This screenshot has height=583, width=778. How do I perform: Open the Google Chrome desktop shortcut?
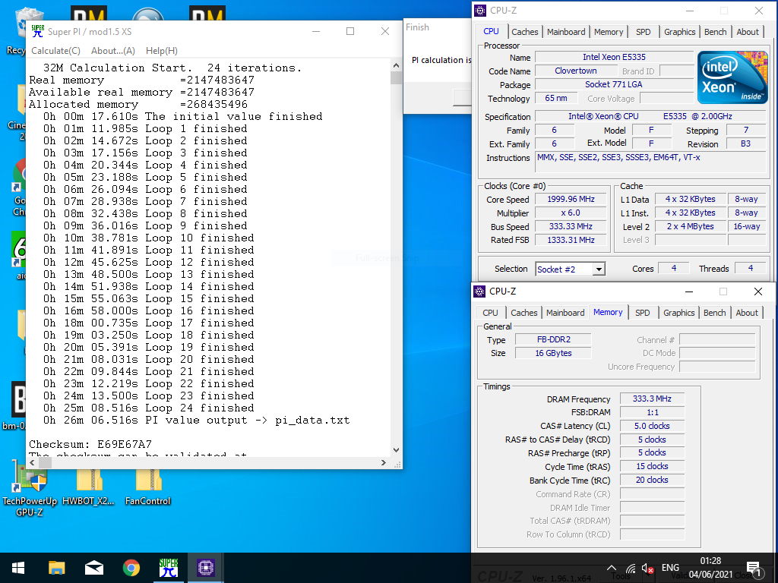click(x=19, y=188)
